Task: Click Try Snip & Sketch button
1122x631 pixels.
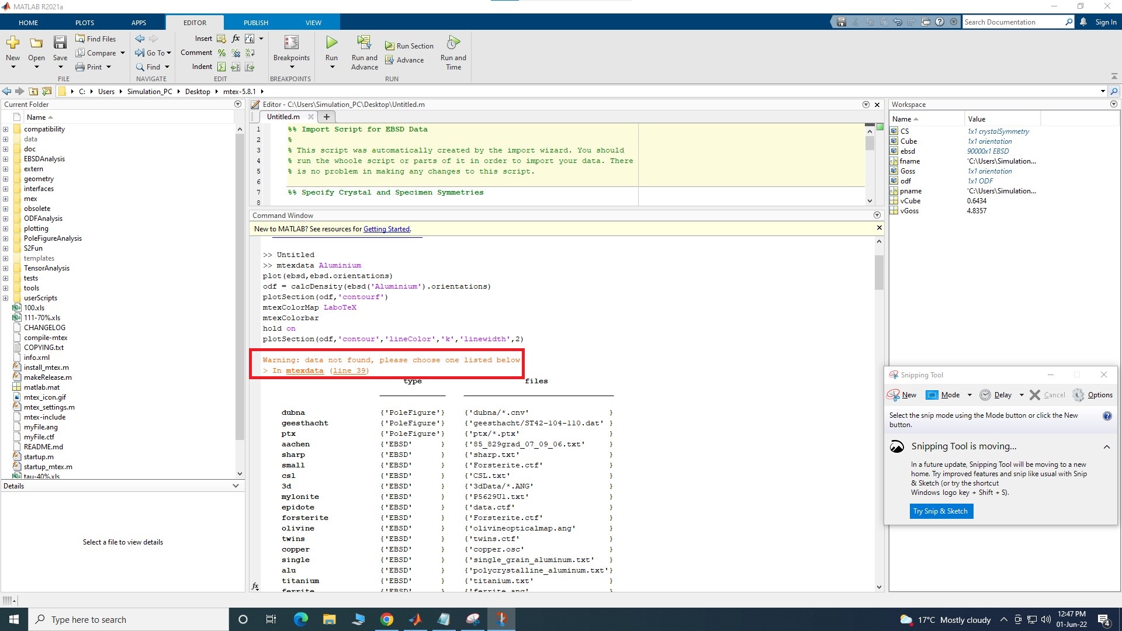Action: pos(940,511)
